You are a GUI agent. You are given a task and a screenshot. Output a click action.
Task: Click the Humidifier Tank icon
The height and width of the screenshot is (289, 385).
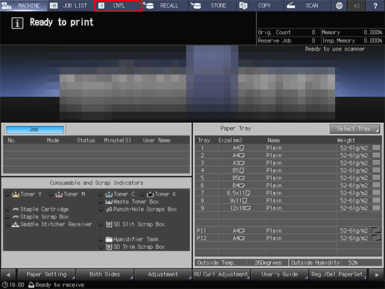(109, 239)
